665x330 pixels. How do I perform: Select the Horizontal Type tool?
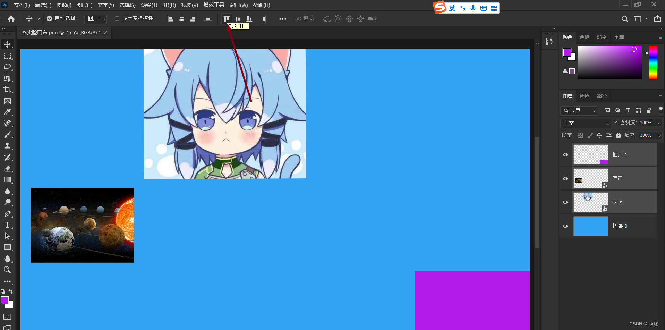click(7, 225)
